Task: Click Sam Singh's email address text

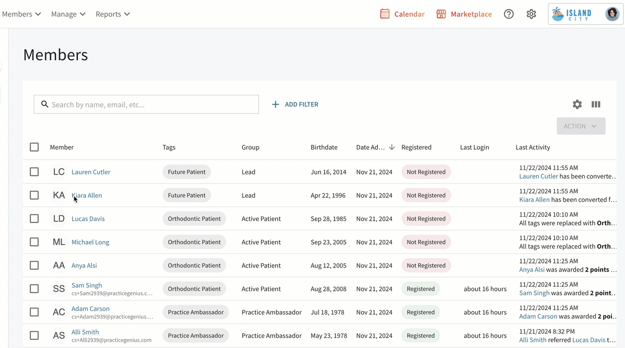Action: pos(112,293)
